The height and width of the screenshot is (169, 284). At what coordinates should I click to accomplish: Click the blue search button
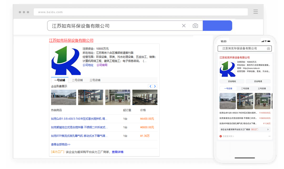pyautogui.click(x=217, y=26)
